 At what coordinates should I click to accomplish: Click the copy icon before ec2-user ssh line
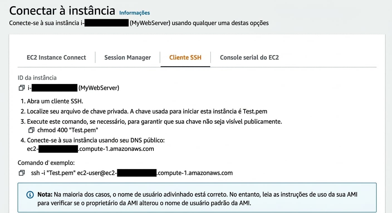(21, 173)
